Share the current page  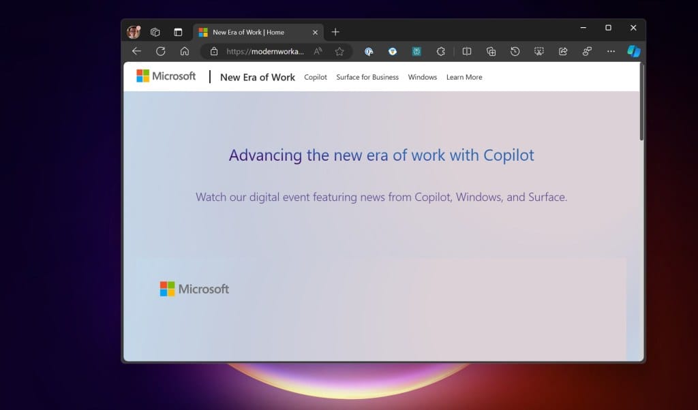point(562,51)
